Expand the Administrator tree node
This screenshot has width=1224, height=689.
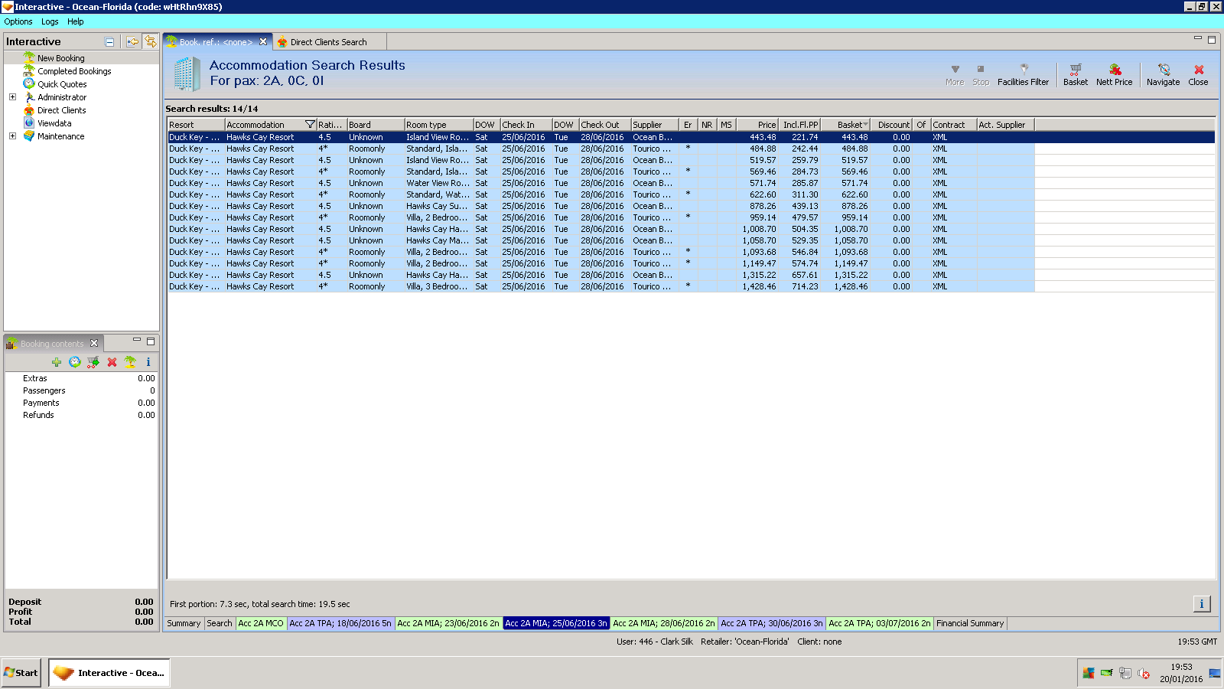tap(12, 97)
